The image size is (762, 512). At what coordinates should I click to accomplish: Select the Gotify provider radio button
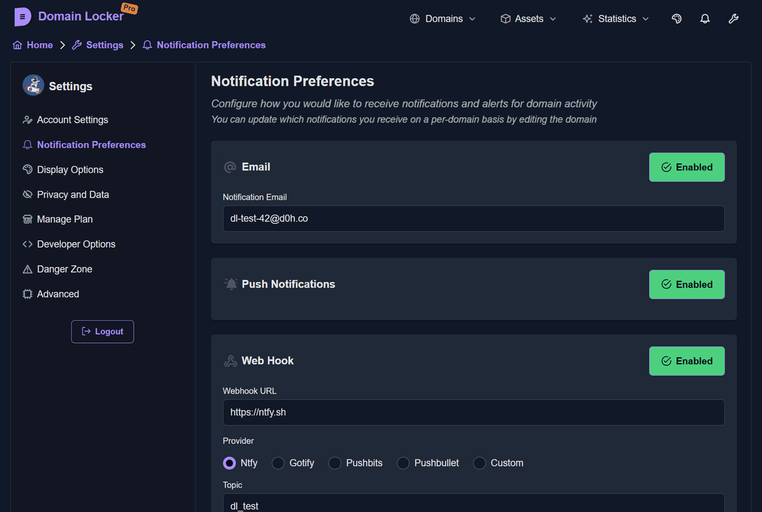tap(278, 463)
